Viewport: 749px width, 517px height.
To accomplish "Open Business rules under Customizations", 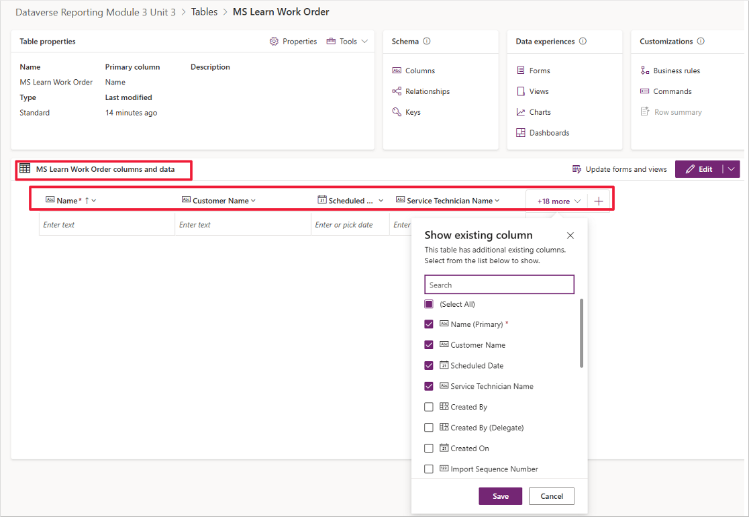I will tap(675, 70).
